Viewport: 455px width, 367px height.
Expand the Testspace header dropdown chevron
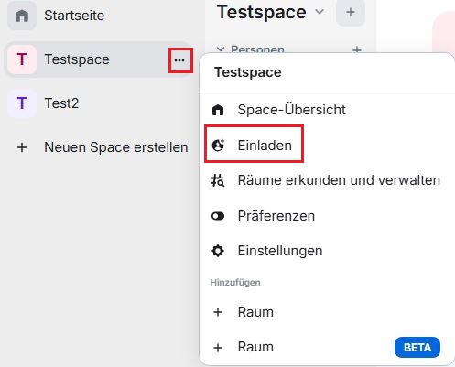click(320, 12)
